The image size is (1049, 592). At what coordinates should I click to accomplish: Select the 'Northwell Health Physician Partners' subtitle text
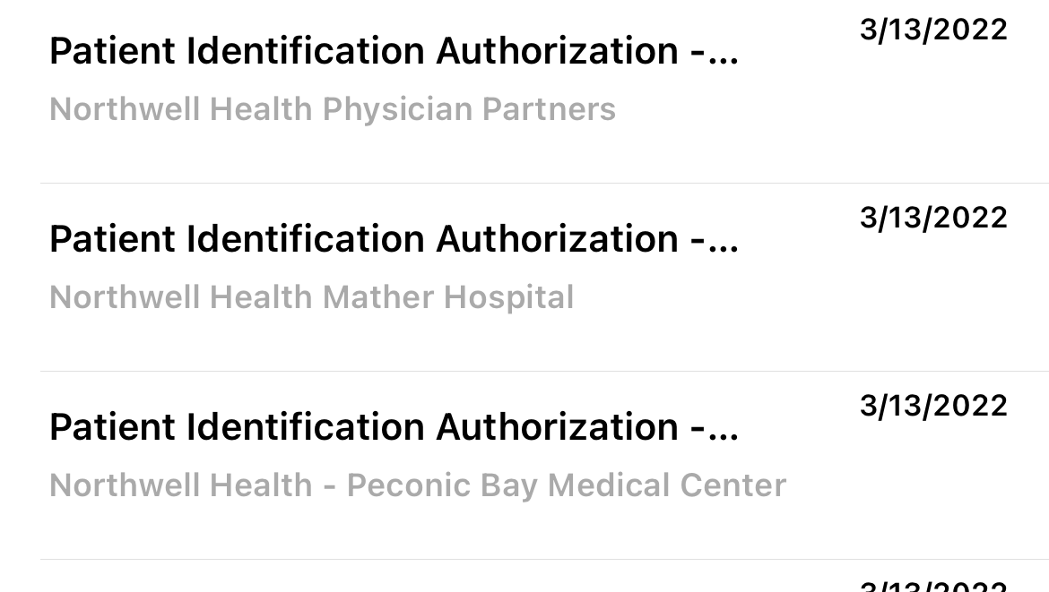point(332,109)
